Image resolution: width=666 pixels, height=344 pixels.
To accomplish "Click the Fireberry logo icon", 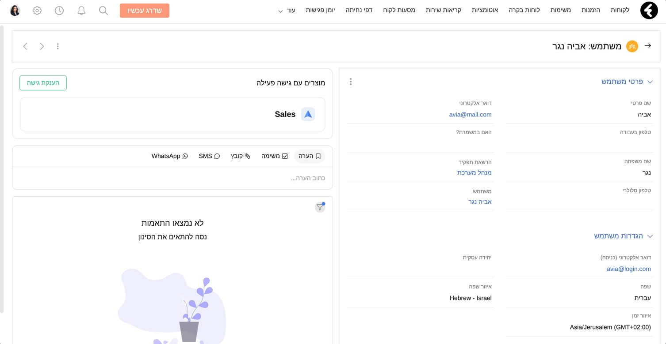I will click(649, 11).
